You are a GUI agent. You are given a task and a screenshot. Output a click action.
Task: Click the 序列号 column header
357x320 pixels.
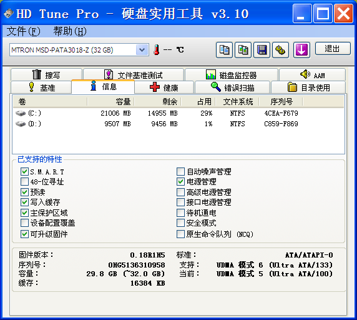pyautogui.click(x=281, y=101)
